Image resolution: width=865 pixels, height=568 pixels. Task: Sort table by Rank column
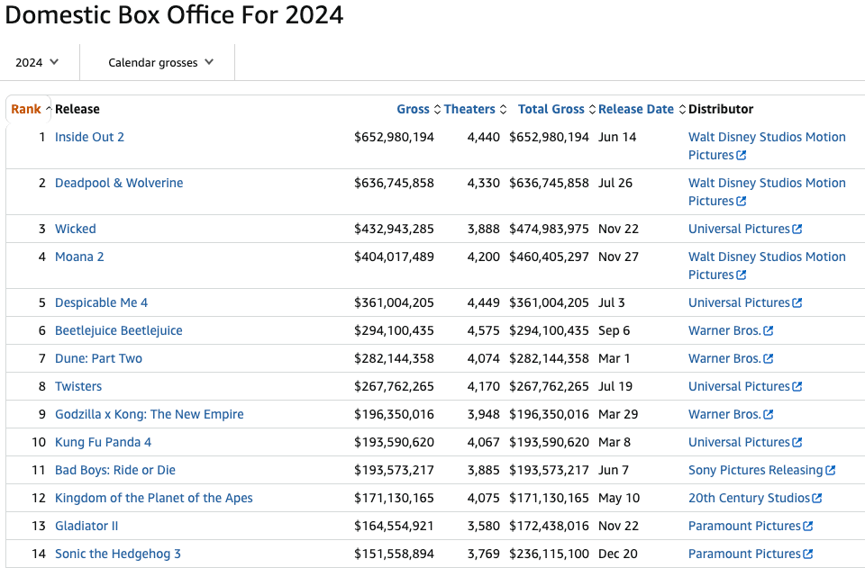(26, 109)
